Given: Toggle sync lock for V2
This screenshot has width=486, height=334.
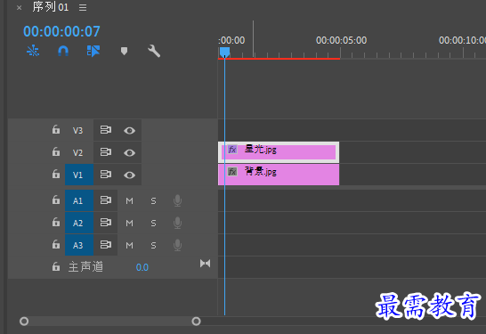Looking at the screenshot, I should 106,152.
